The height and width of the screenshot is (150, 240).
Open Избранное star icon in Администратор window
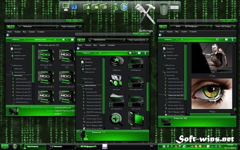click(117, 61)
